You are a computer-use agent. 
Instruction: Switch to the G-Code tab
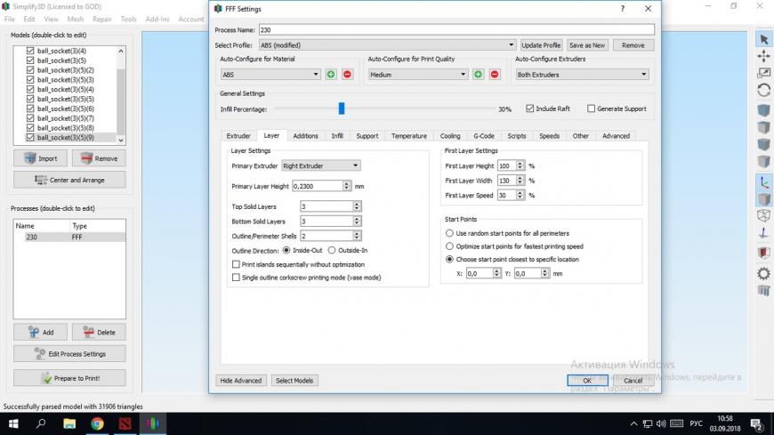tap(484, 136)
